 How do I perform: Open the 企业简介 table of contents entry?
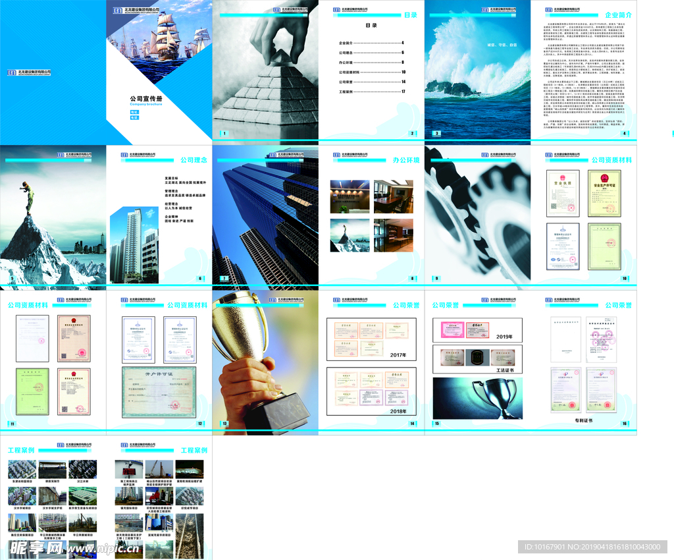coord(371,43)
